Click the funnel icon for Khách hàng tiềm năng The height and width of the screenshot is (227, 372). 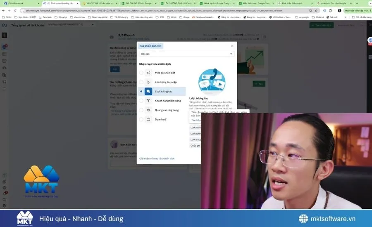[148, 101]
